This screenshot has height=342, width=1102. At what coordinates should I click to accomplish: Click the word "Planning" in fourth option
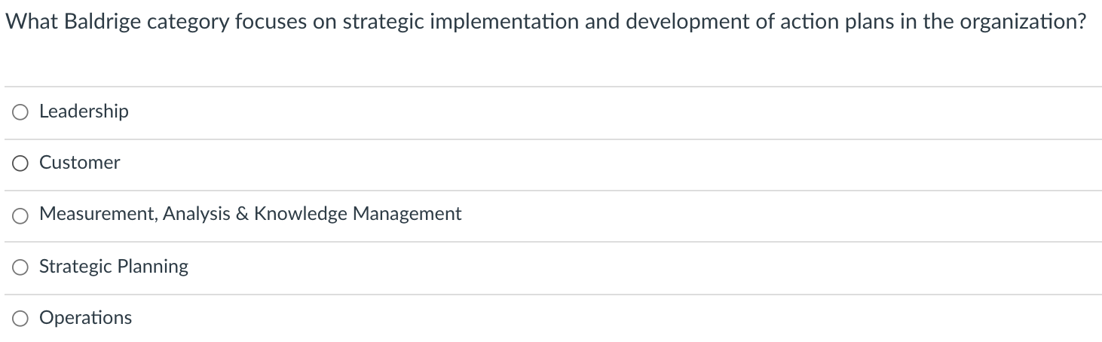coord(157,267)
